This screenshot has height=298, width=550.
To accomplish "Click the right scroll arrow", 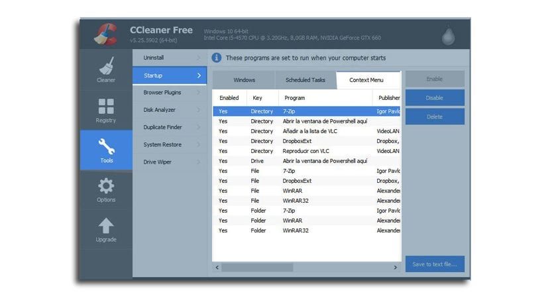I will (396, 268).
